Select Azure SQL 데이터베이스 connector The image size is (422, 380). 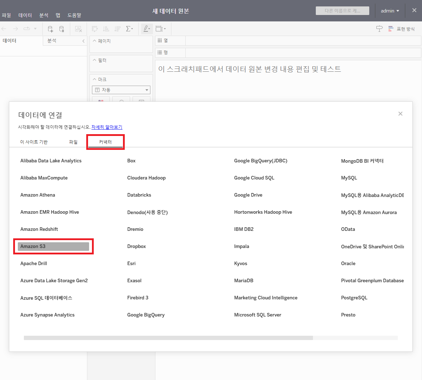click(x=46, y=298)
